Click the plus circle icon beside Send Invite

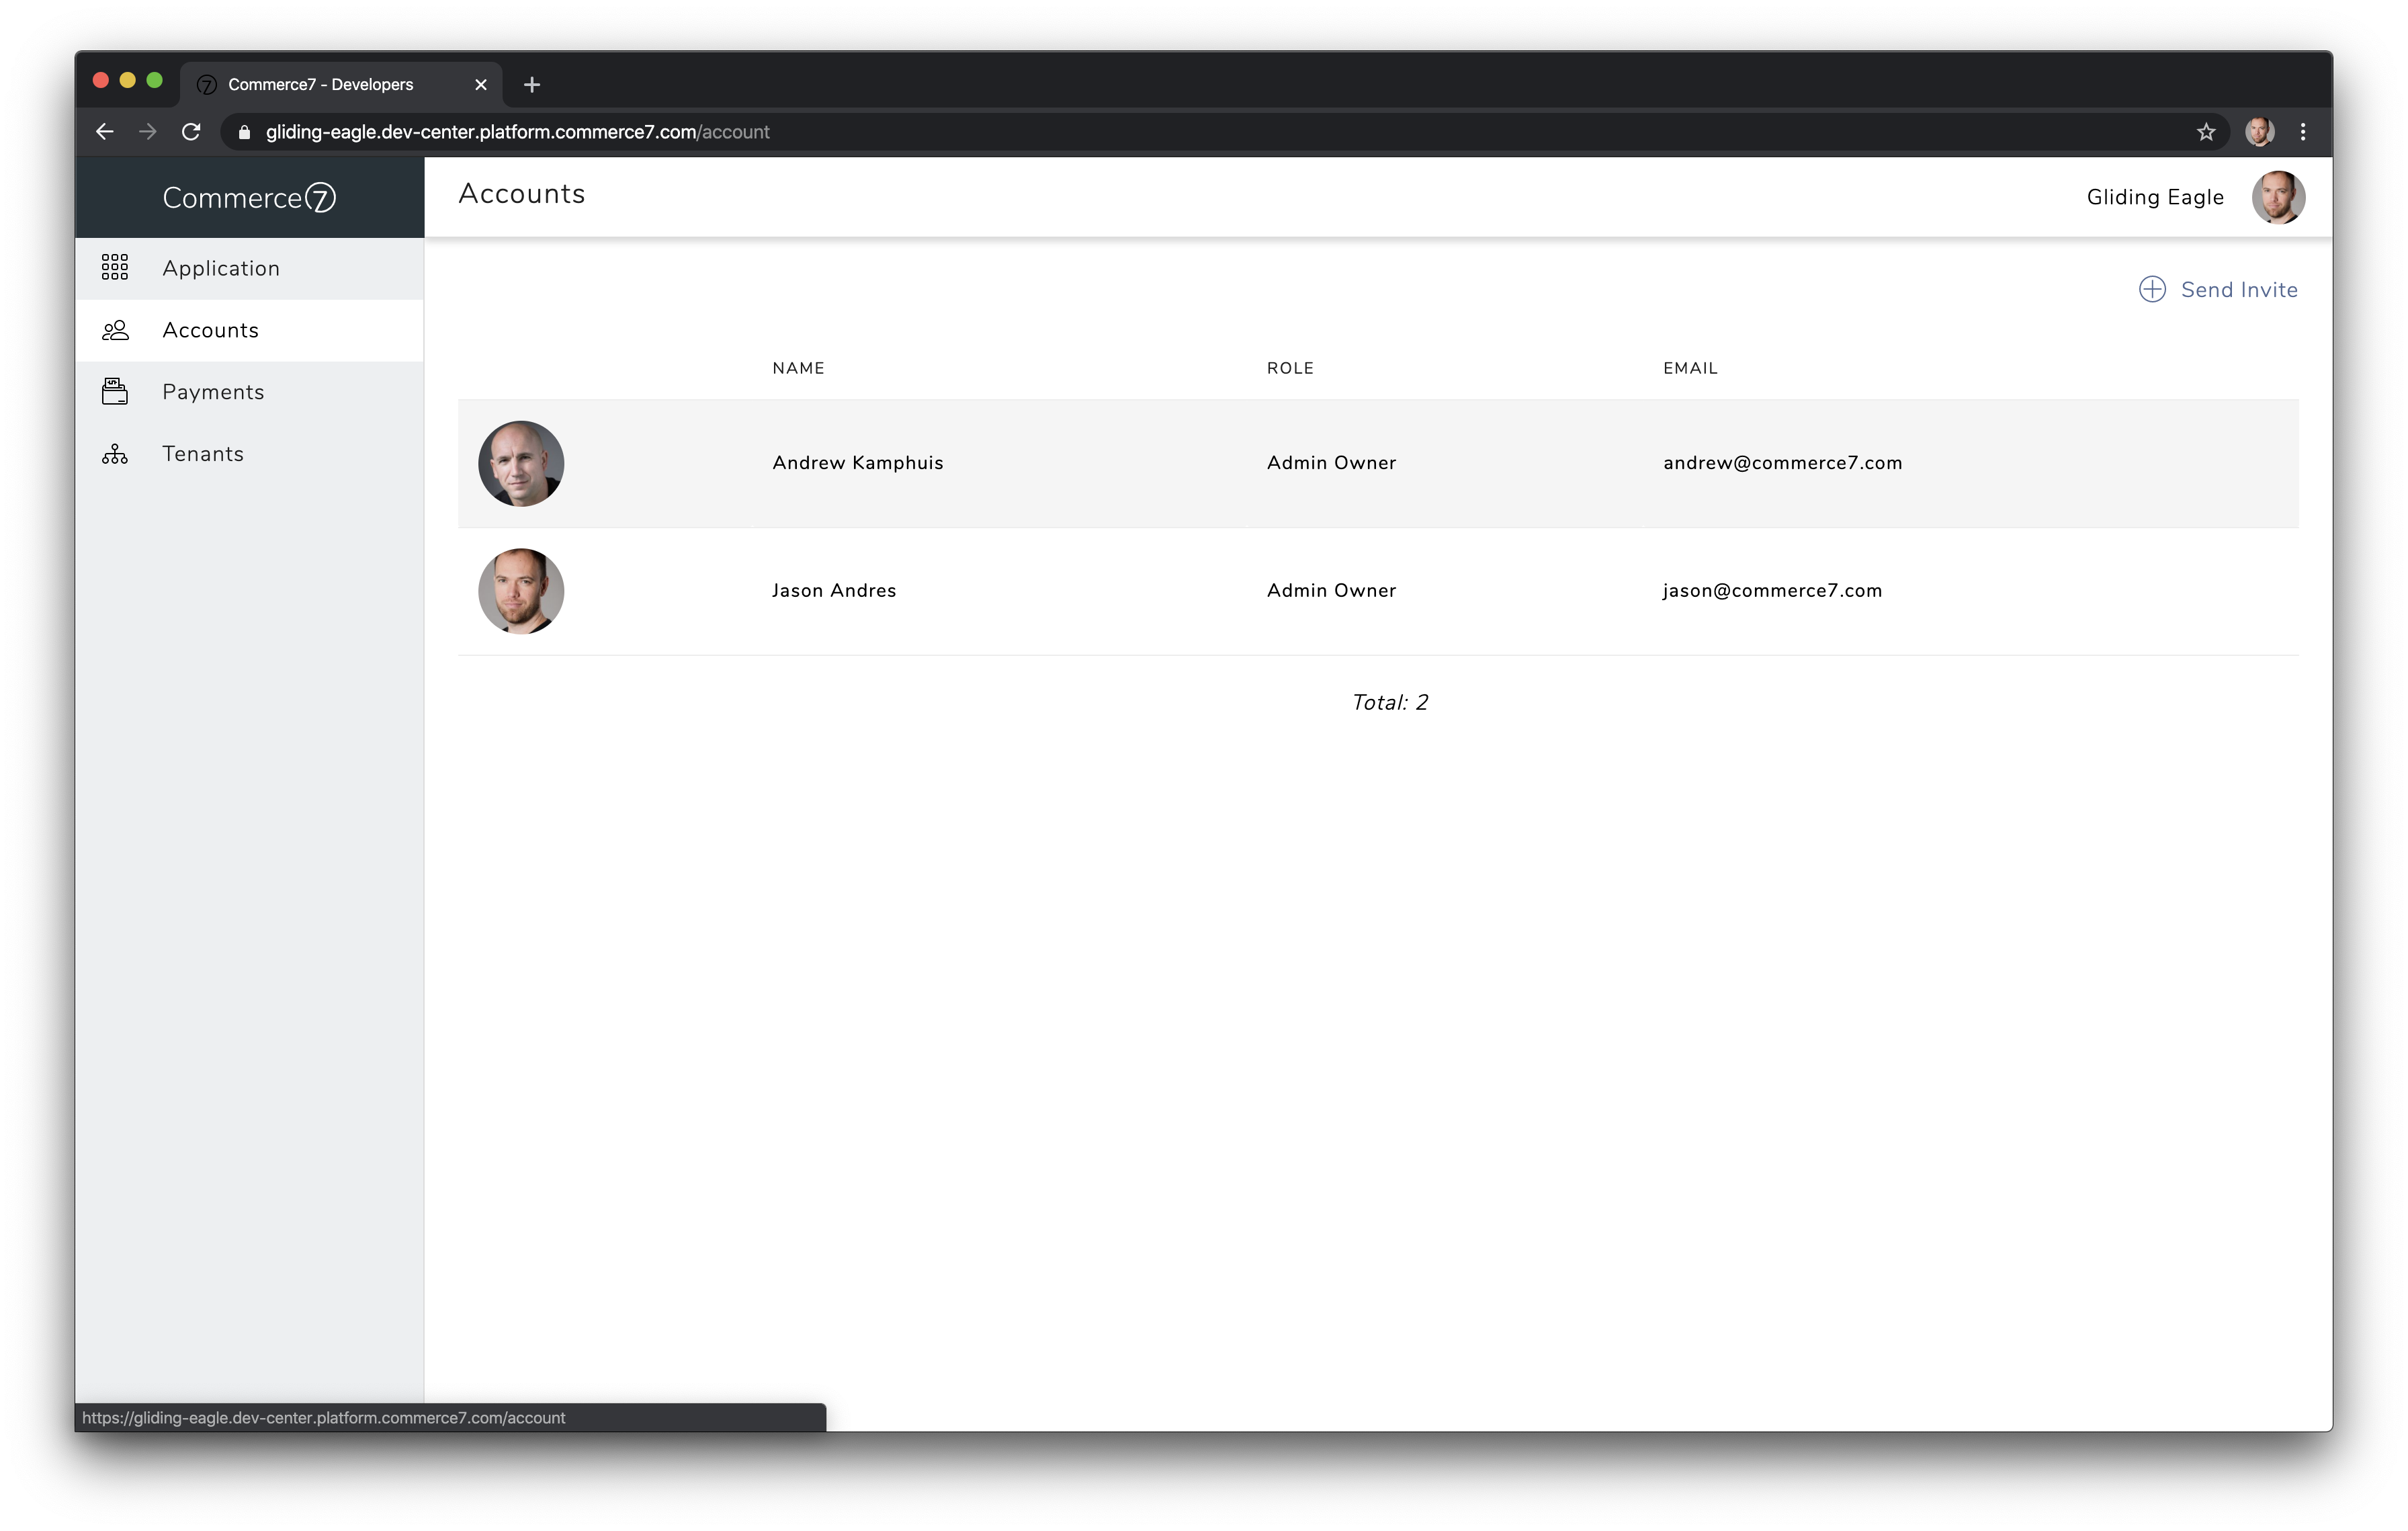point(2152,289)
